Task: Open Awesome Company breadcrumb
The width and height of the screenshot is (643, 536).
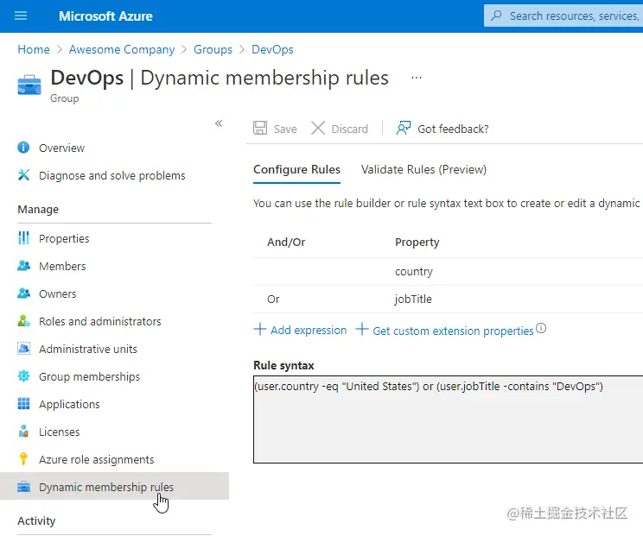Action: point(122,49)
